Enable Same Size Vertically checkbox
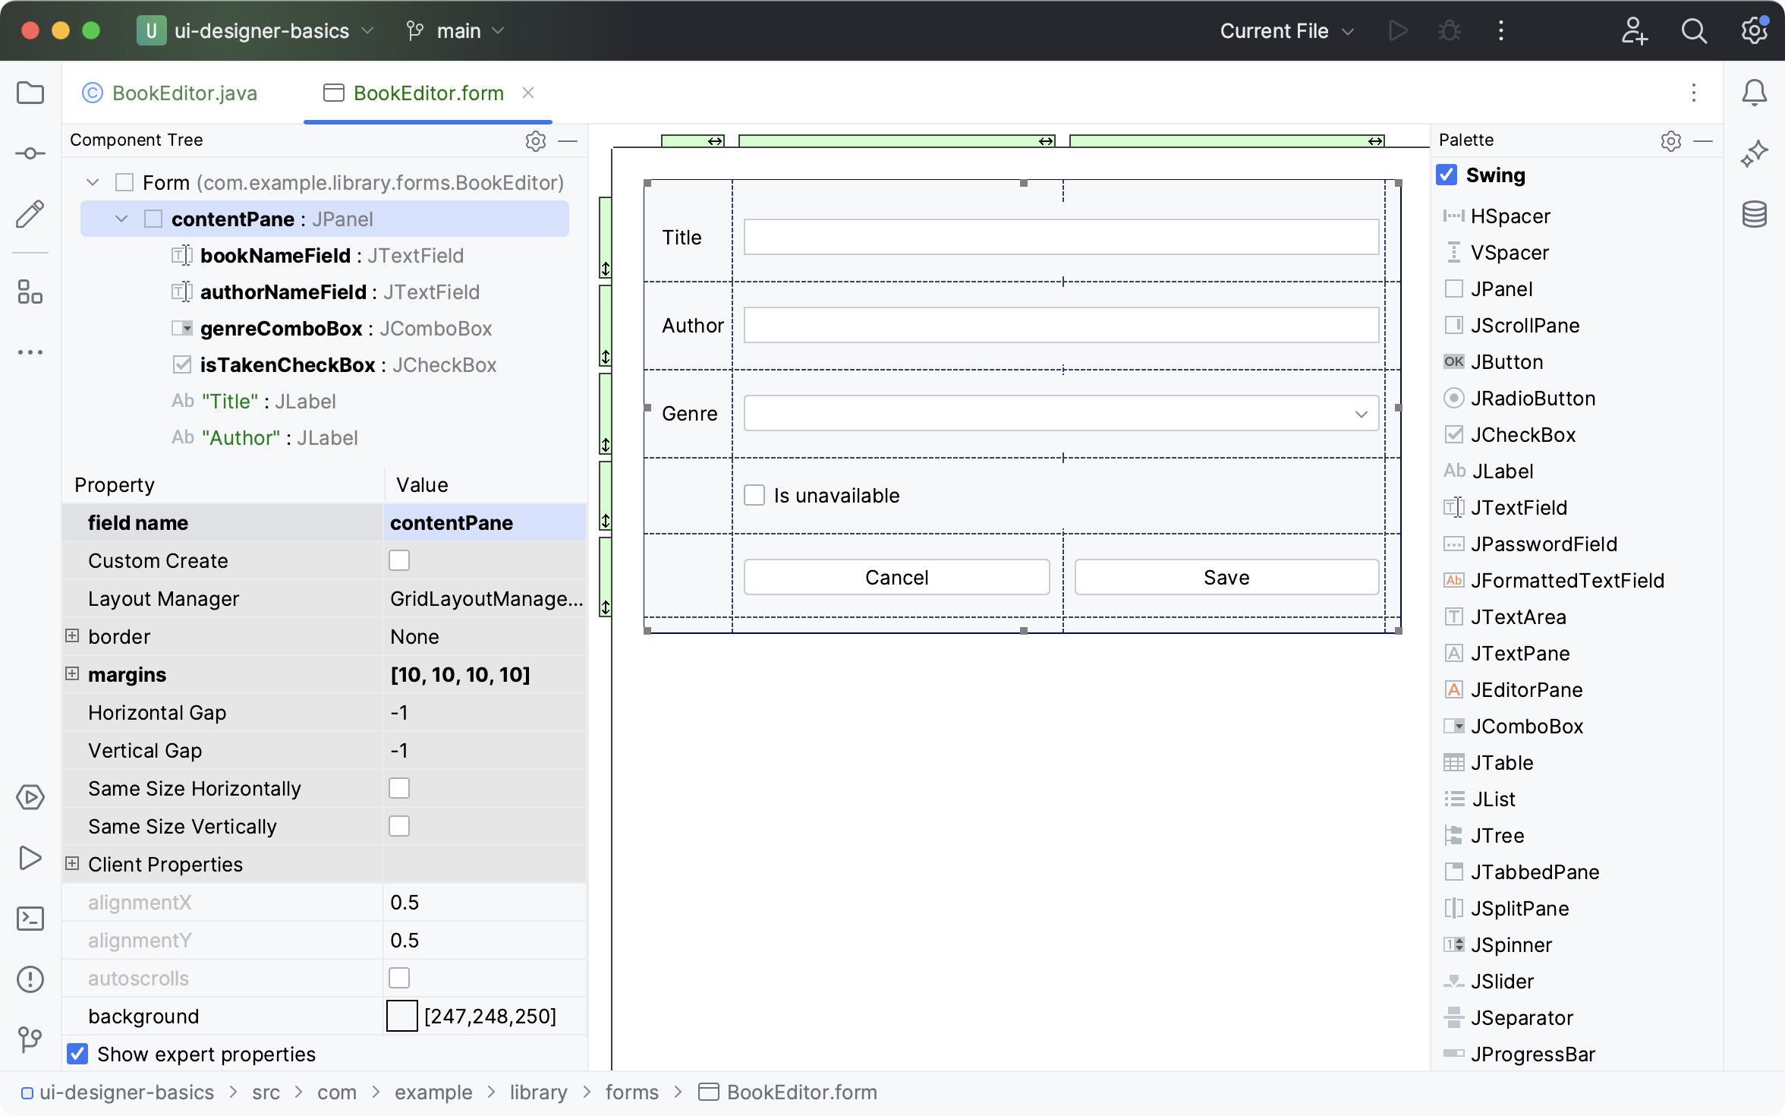This screenshot has width=1785, height=1116. click(400, 825)
